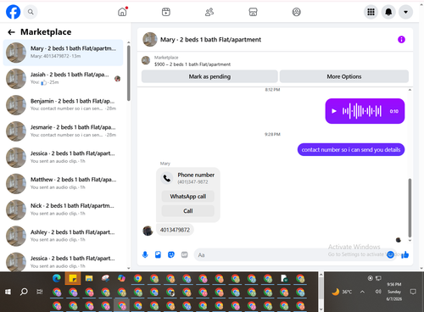Screen dimensions: 424x312
Task: Open File Explorer from taskbar
Action: coord(89,279)
